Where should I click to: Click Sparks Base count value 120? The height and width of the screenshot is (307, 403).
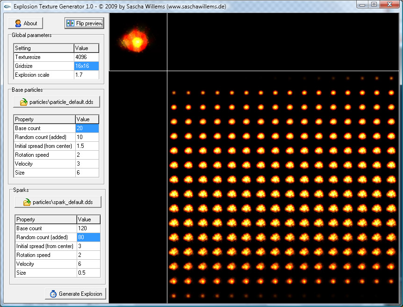(88, 228)
